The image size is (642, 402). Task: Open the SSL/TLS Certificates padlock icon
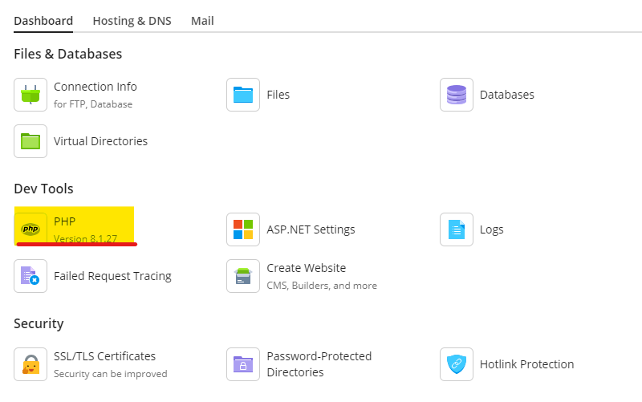(x=30, y=364)
